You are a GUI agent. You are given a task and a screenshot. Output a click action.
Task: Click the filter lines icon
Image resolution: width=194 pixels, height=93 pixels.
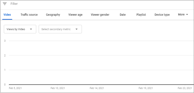pyautogui.click(x=5, y=4)
